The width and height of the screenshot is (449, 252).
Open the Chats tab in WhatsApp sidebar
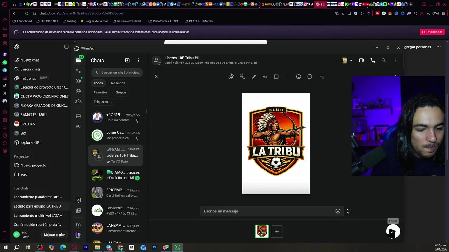tap(78, 61)
